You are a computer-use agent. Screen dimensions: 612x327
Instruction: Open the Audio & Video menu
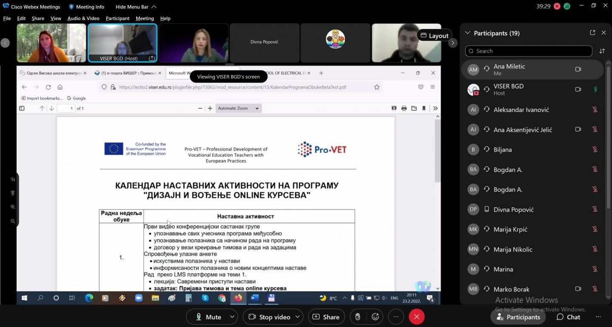[83, 18]
